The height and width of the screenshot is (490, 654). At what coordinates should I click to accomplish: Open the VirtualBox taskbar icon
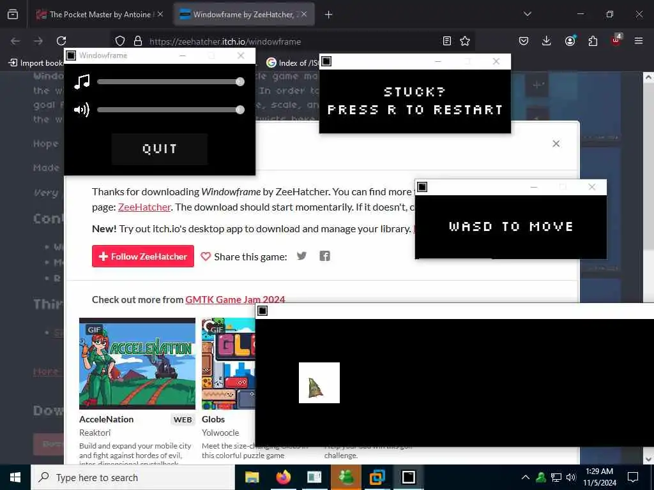[377, 477]
